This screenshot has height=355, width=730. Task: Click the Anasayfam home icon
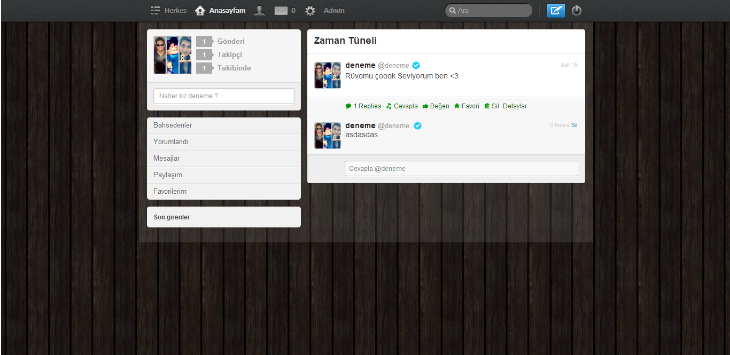tap(199, 10)
